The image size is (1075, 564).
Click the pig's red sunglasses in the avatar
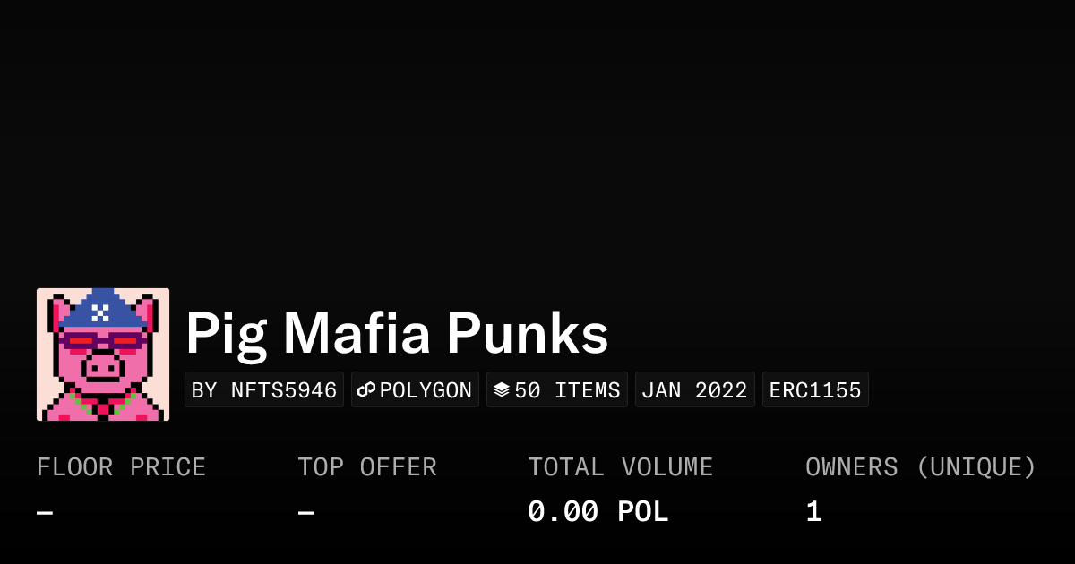click(102, 341)
